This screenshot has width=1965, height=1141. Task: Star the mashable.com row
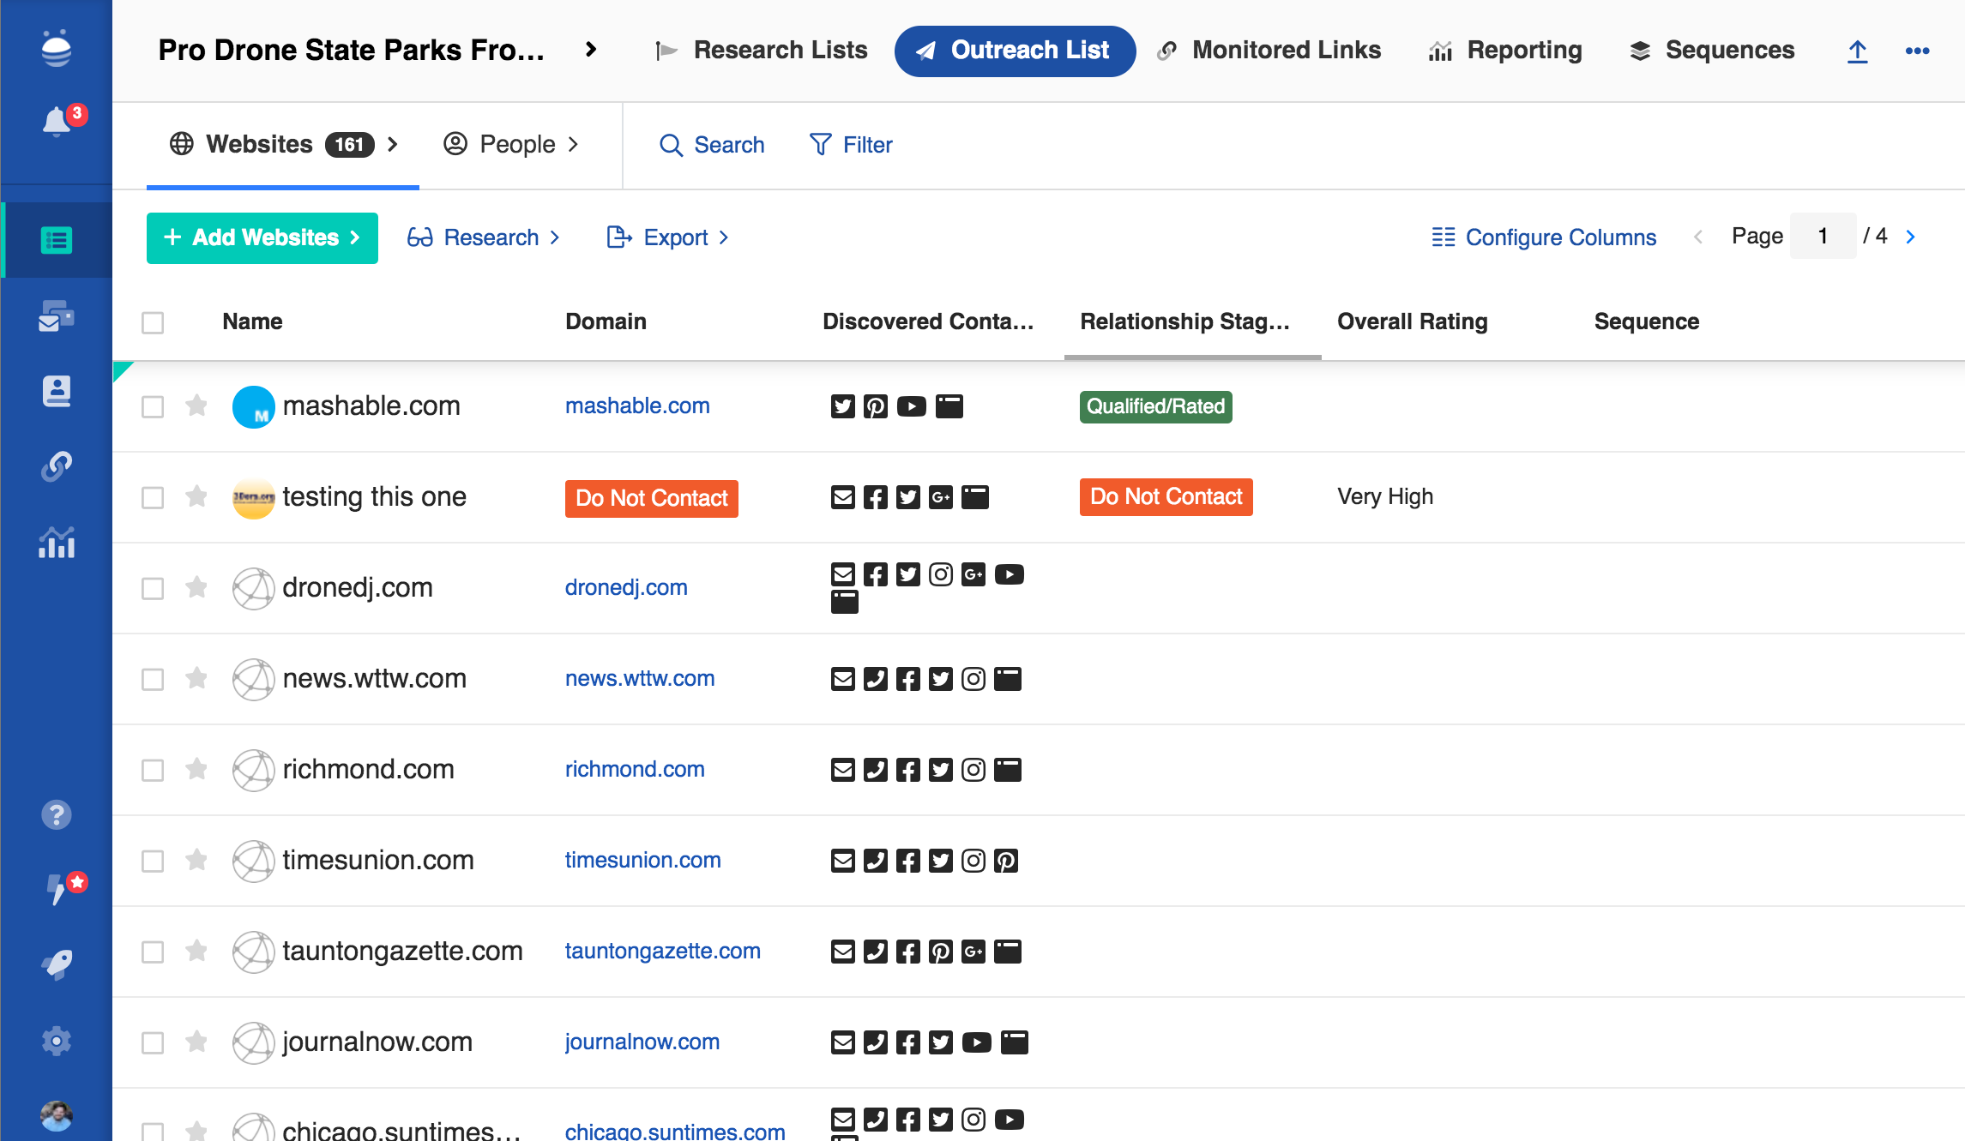click(196, 405)
